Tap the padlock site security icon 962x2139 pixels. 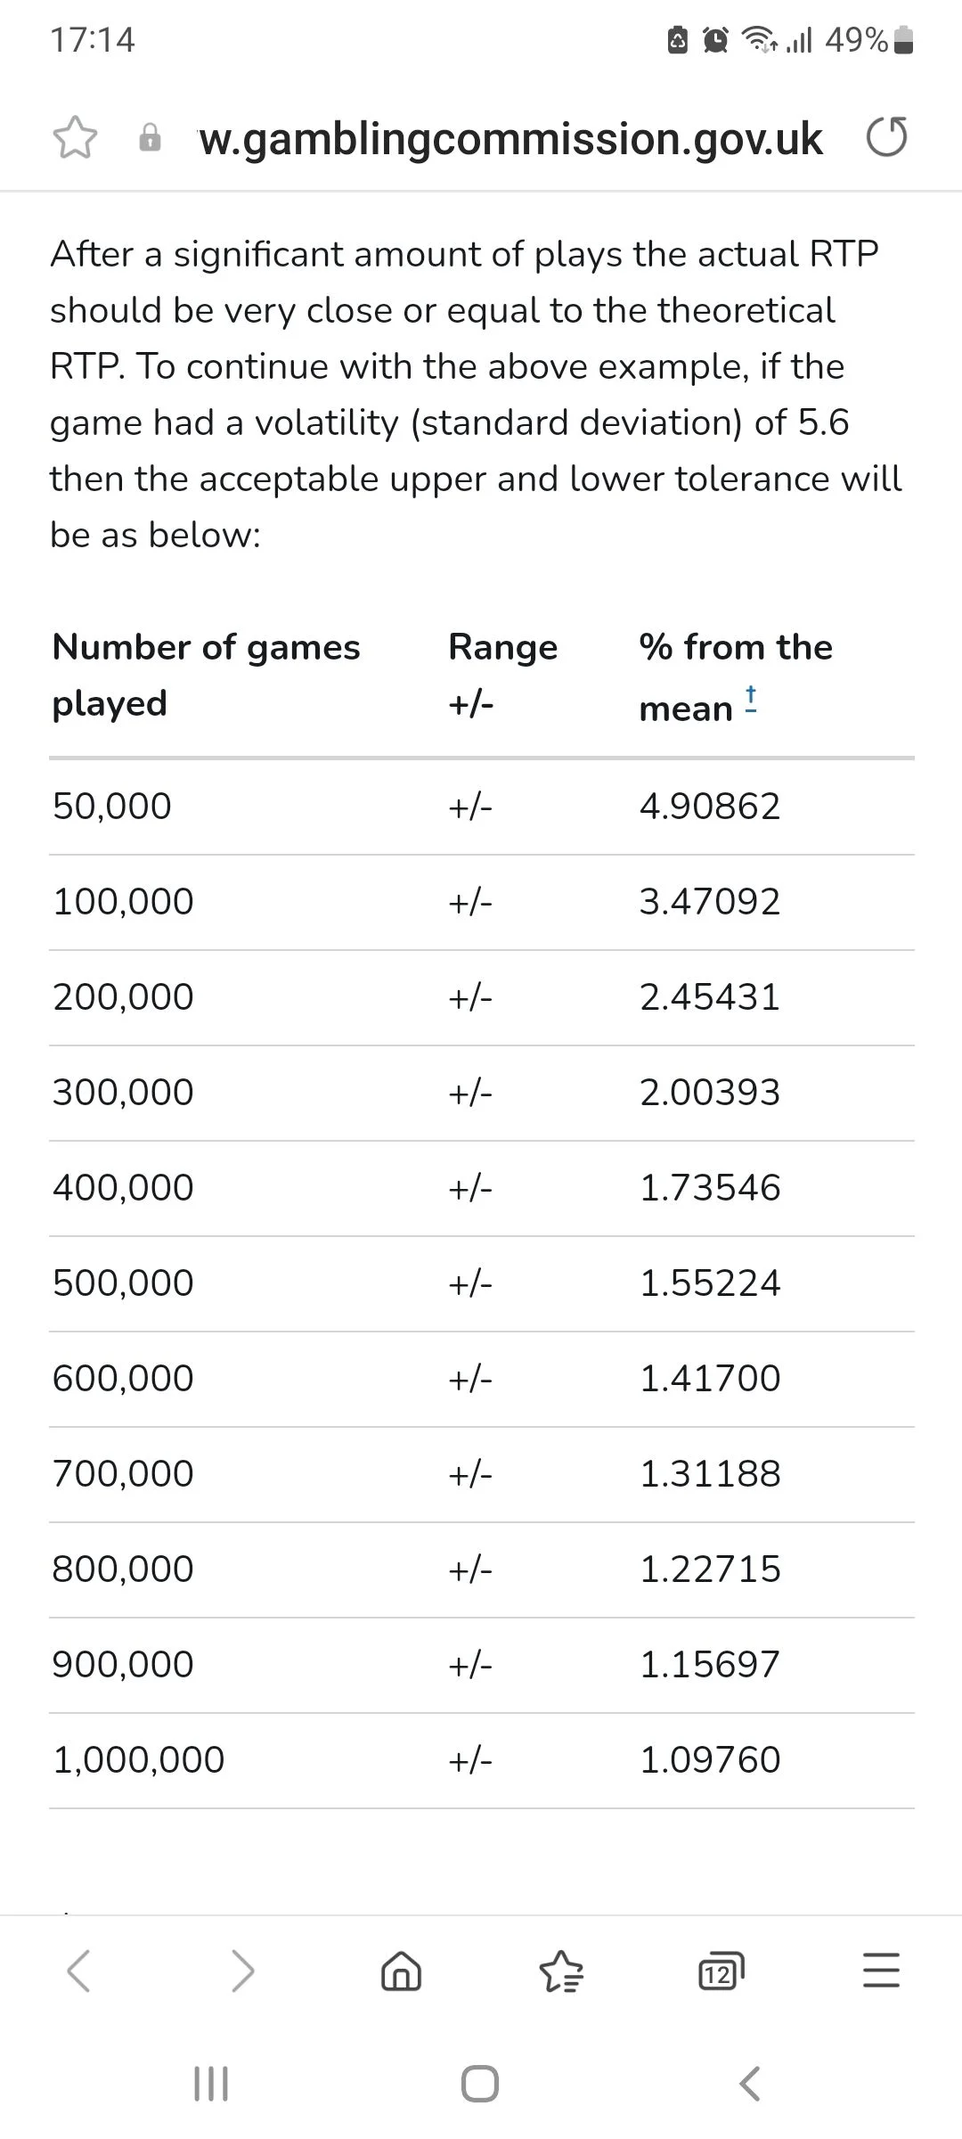click(151, 138)
